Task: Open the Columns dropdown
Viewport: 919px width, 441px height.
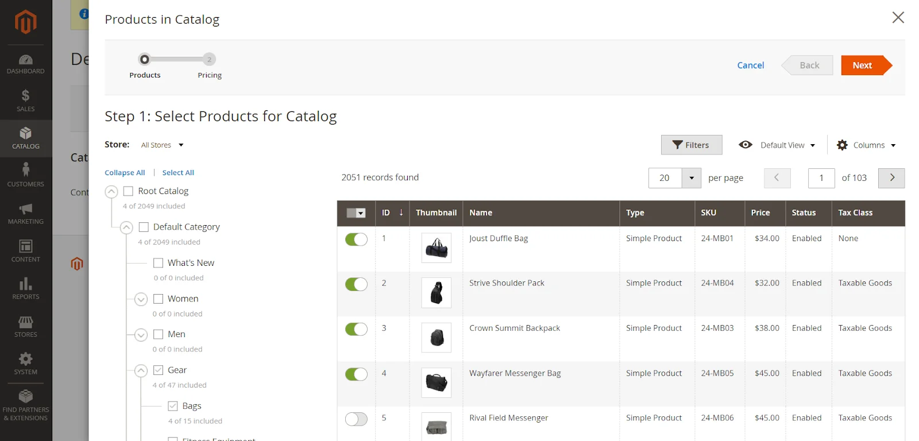Action: tap(874, 145)
